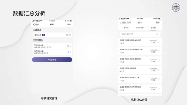Viewport: 187px width, 105px height.
Task: Switch to the 未考核 tab
Action: [x=126, y=28]
